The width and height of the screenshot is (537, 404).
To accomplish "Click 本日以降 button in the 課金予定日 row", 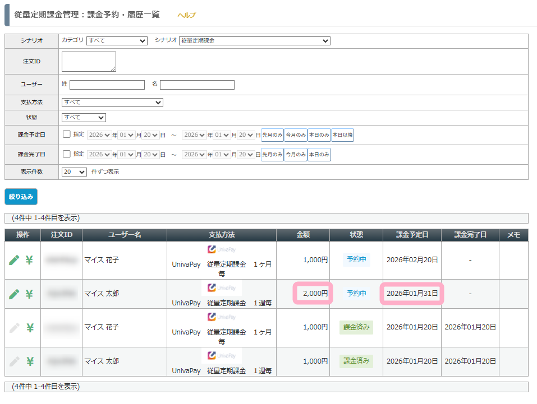I will coord(342,135).
